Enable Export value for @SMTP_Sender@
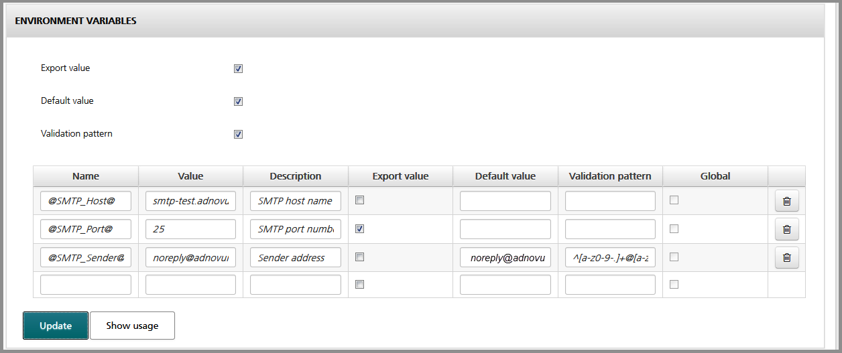842x353 pixels. click(x=360, y=257)
